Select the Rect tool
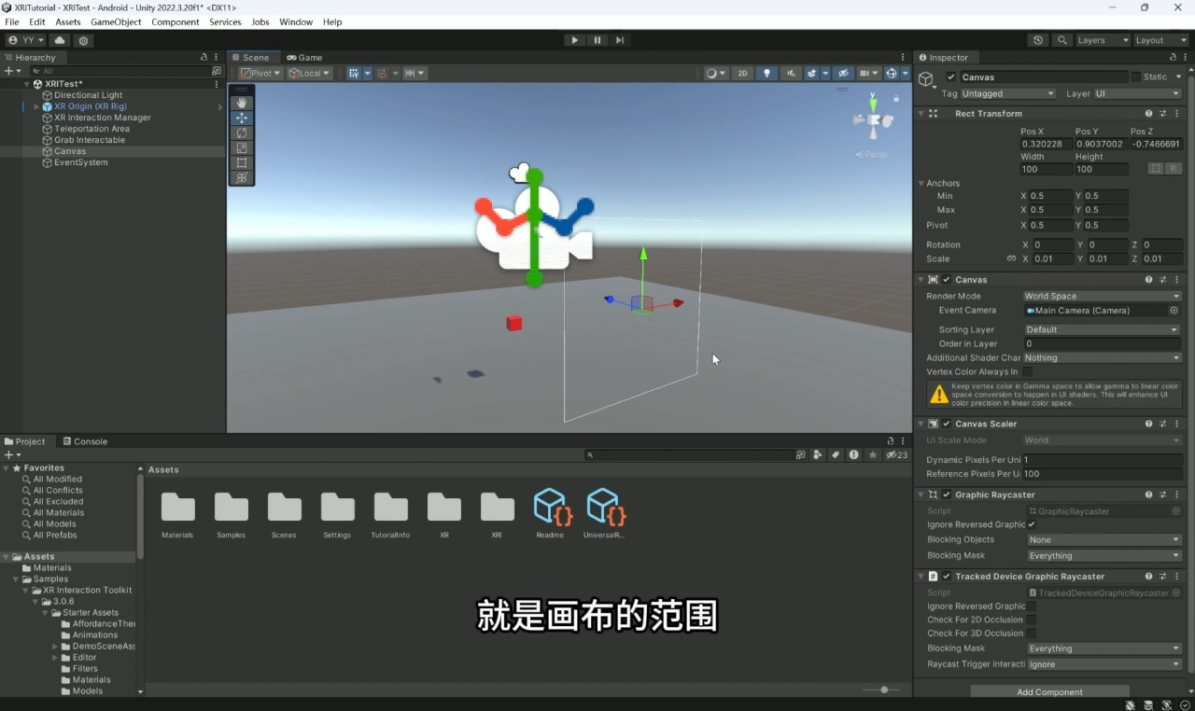Screen dimensions: 1195x711 tap(242, 162)
